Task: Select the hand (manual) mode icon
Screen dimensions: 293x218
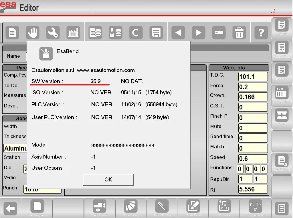Action: [x=33, y=33]
